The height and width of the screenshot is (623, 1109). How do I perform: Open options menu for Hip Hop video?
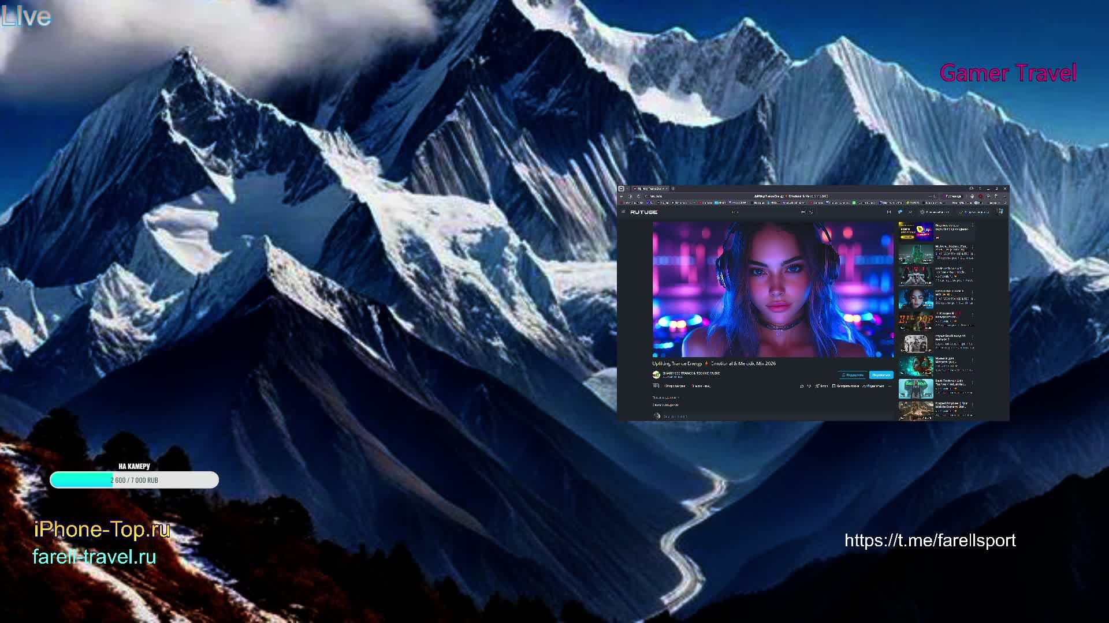coord(972,314)
